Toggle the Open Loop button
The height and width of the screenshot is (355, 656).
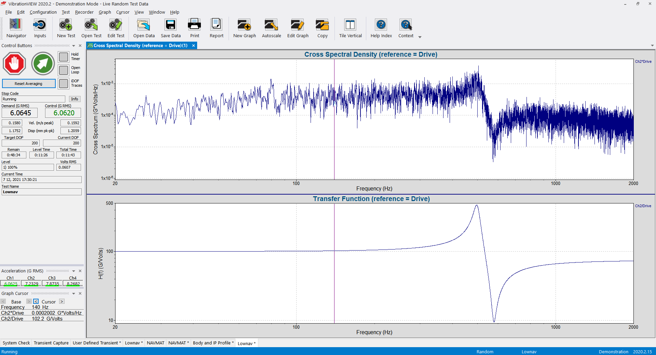tap(64, 70)
